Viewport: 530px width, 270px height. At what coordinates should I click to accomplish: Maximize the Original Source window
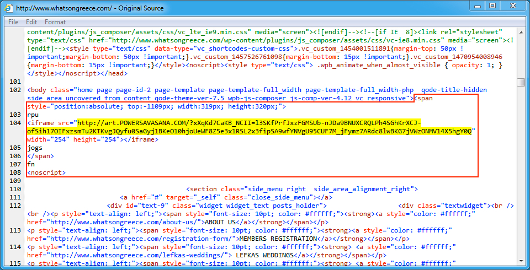point(491,8)
